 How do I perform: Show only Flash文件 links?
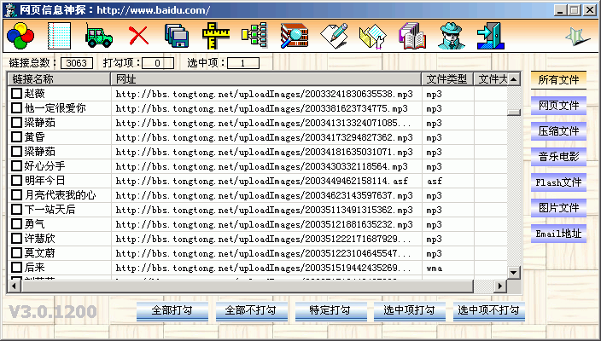[x=558, y=182]
